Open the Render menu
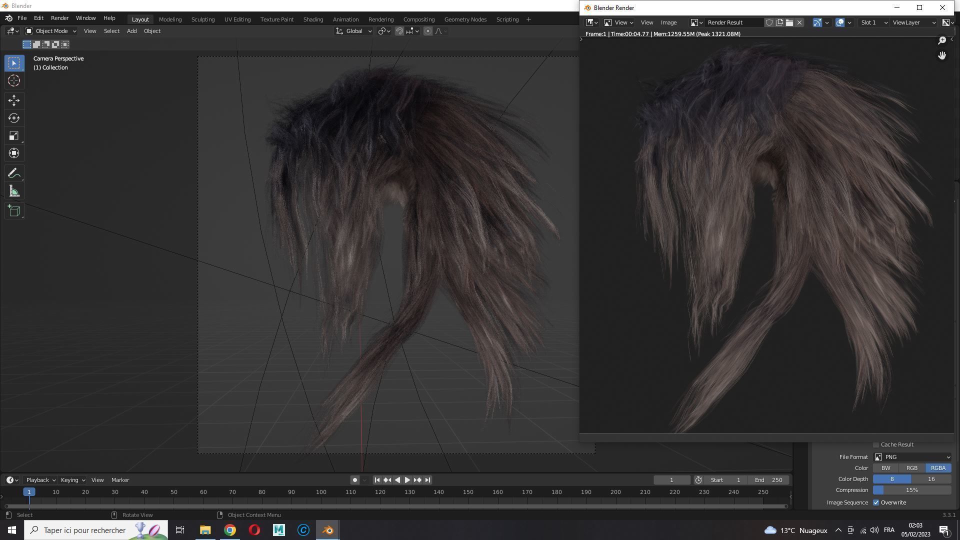Screen dimensions: 960x540 59,18
